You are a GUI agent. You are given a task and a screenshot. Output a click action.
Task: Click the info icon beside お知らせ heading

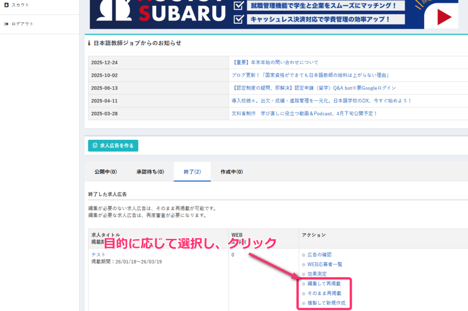click(89, 43)
